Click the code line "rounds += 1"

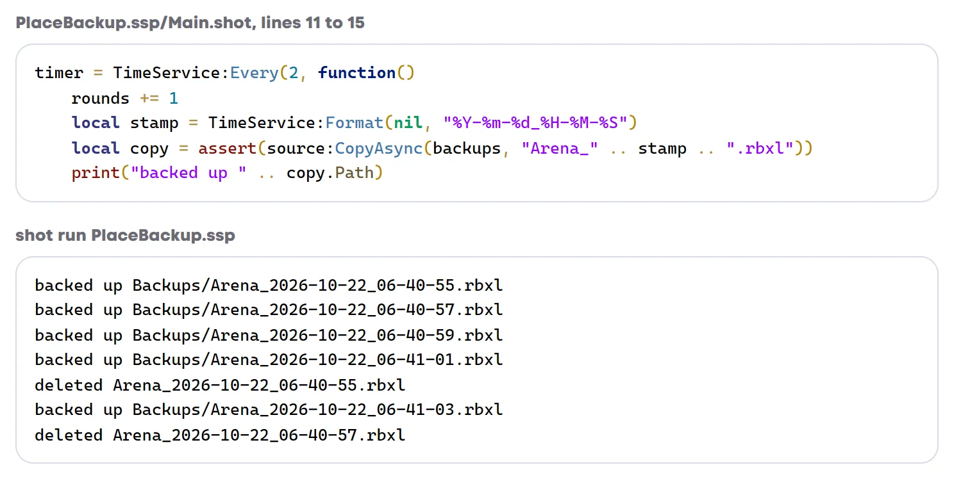124,99
